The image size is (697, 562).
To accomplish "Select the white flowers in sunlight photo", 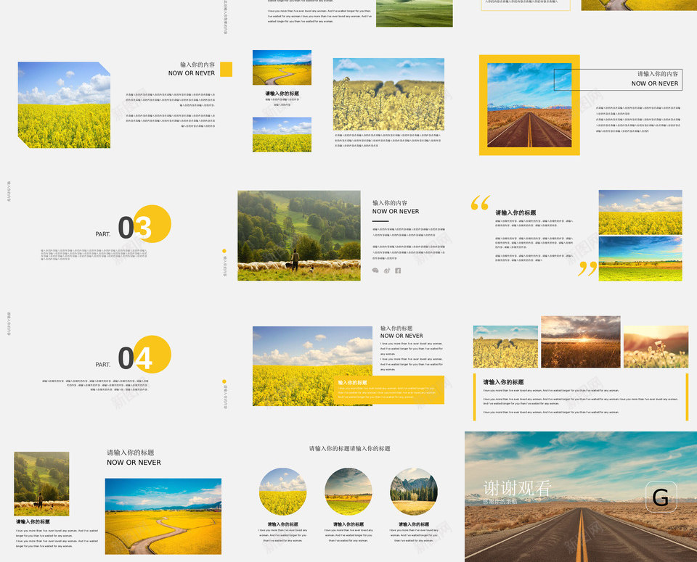I will click(656, 347).
